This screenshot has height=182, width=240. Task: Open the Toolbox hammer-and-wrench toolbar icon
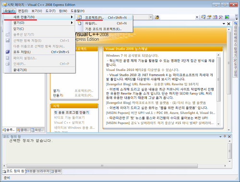point(221,17)
